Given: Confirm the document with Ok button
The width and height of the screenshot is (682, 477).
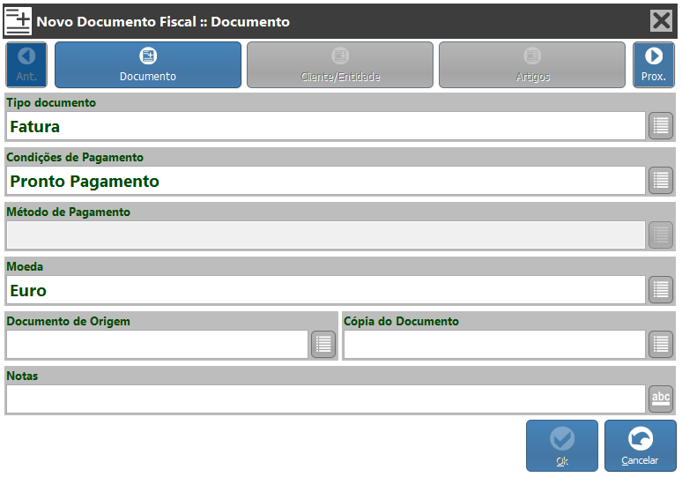Looking at the screenshot, I should (562, 445).
